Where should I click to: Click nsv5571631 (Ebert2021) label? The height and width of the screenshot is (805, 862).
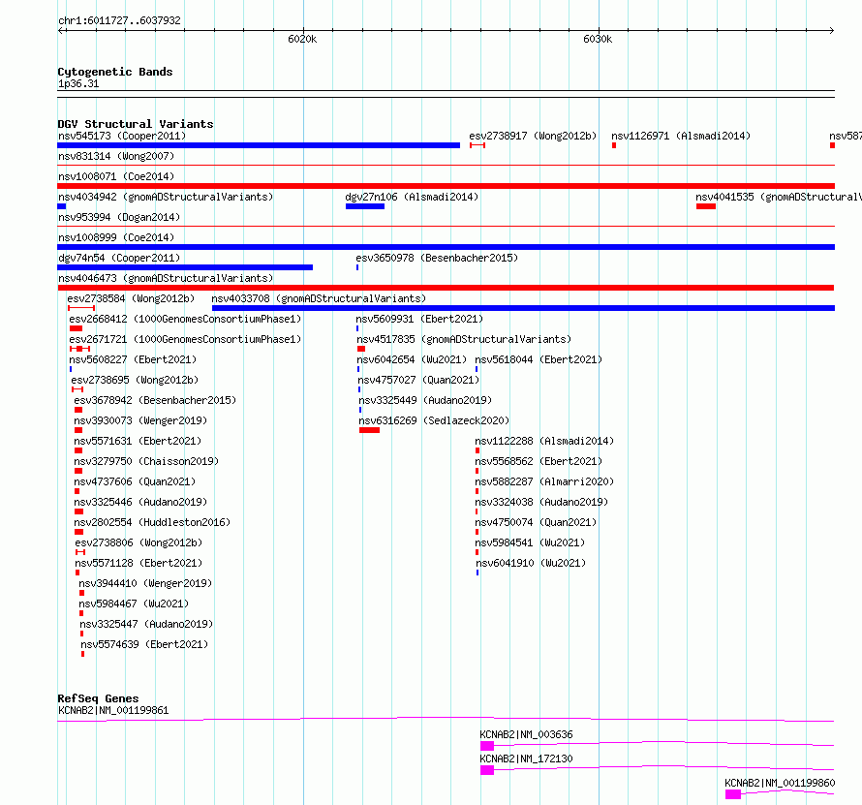click(x=138, y=441)
